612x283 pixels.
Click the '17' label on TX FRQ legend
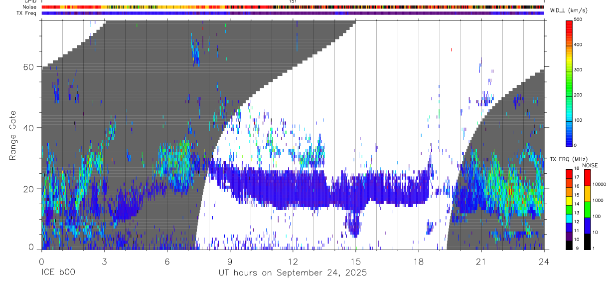coord(578,177)
